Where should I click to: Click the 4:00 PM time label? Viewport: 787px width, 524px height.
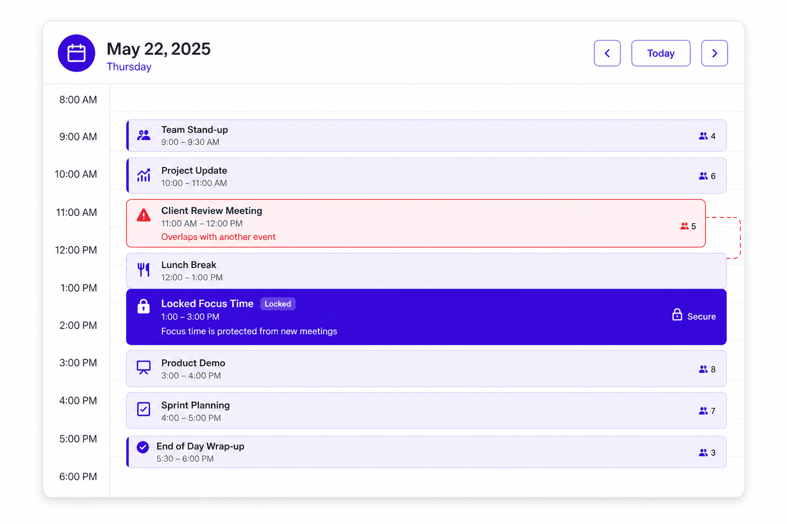click(78, 401)
